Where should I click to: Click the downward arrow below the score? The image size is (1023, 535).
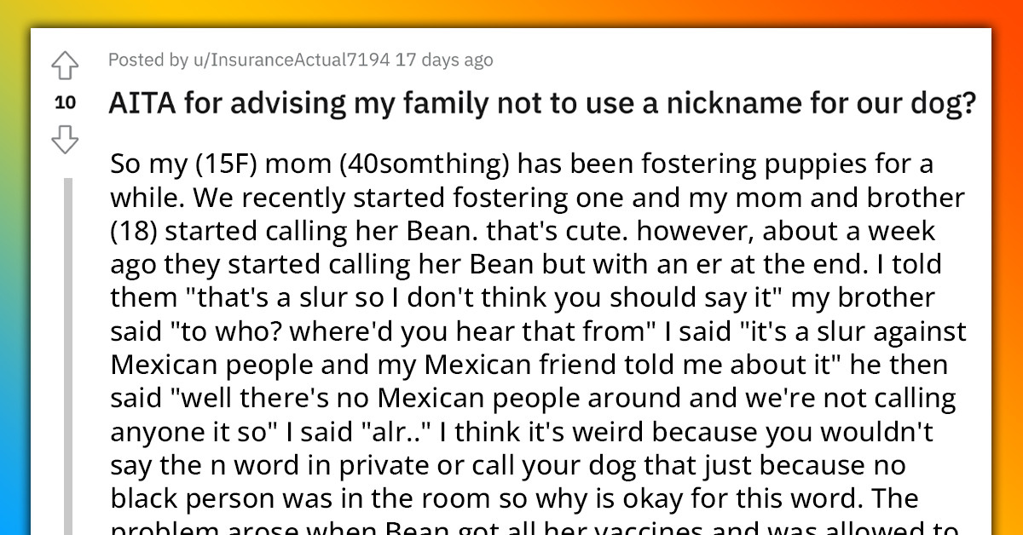coord(65,139)
